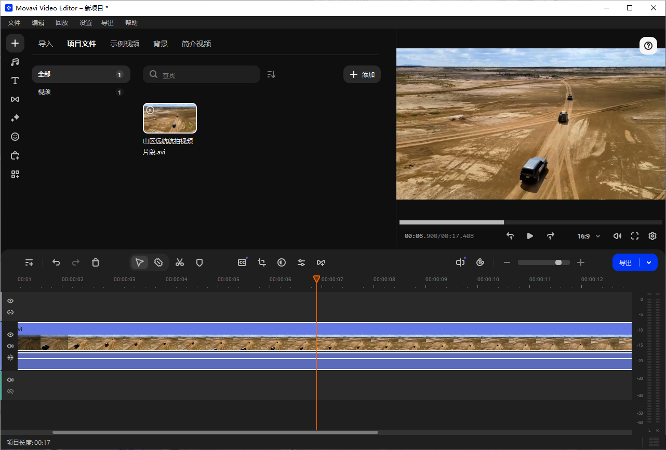Open the Effects panel in sidebar
666x450 pixels.
(15, 117)
